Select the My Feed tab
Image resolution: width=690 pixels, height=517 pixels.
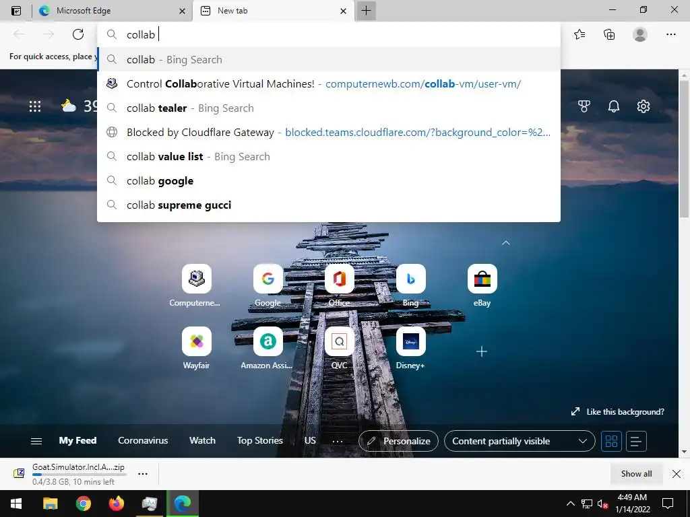click(x=77, y=440)
